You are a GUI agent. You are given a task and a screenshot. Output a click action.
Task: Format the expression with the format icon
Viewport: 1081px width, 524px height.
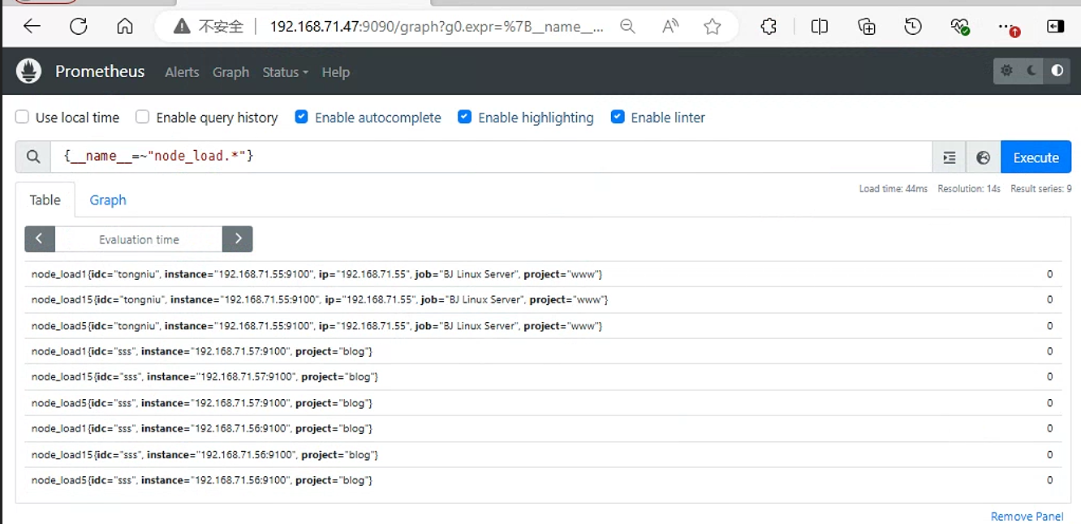pyautogui.click(x=950, y=157)
